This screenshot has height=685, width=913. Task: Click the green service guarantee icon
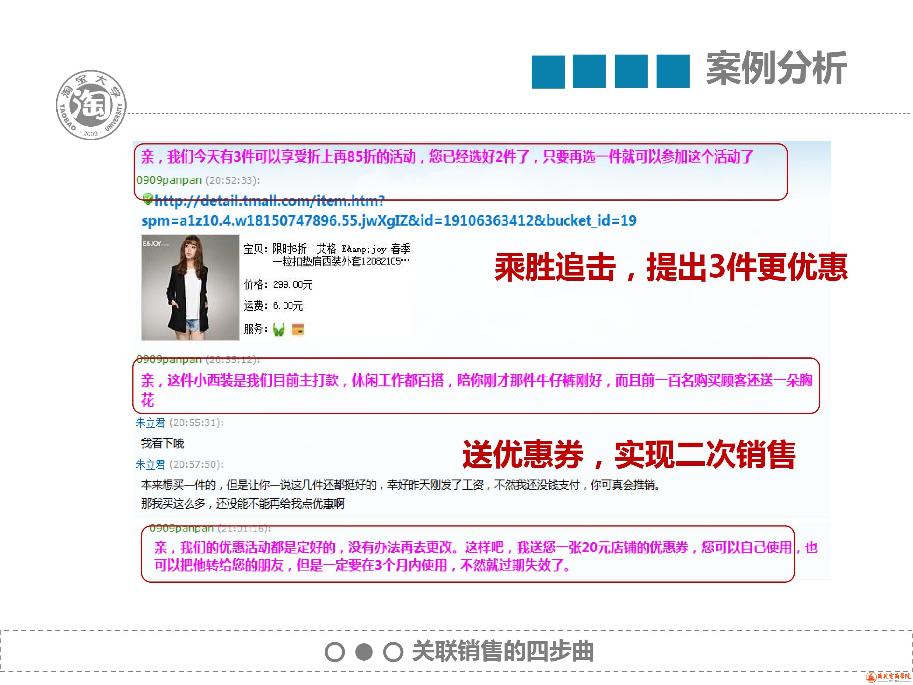pos(278,329)
